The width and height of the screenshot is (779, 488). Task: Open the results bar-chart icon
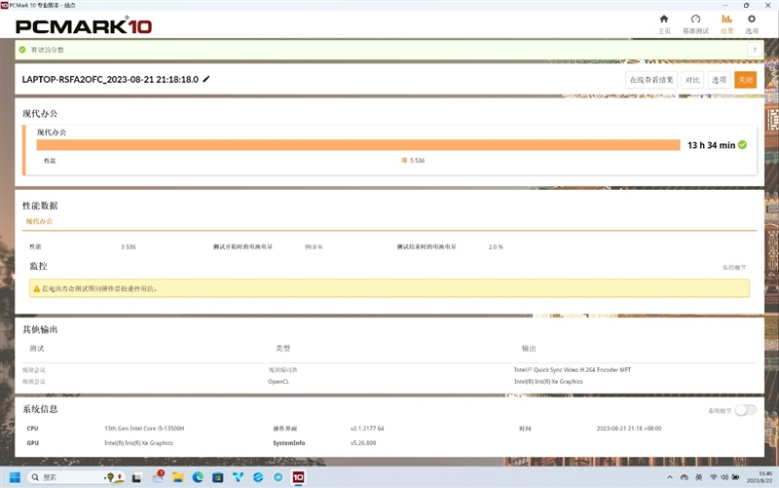point(726,19)
